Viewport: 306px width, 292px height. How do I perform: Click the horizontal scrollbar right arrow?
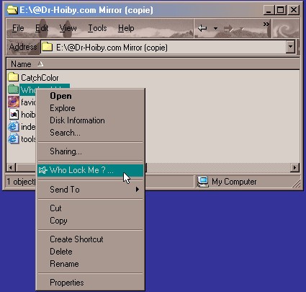(x=294, y=167)
